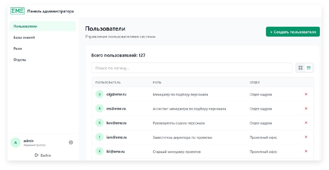Click red X for iam@eme.ru row
This screenshot has width=329, height=170.
pyautogui.click(x=306, y=137)
